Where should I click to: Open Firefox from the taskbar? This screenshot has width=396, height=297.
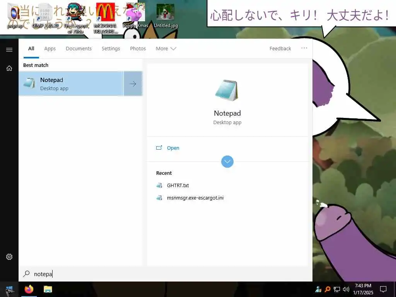29,289
